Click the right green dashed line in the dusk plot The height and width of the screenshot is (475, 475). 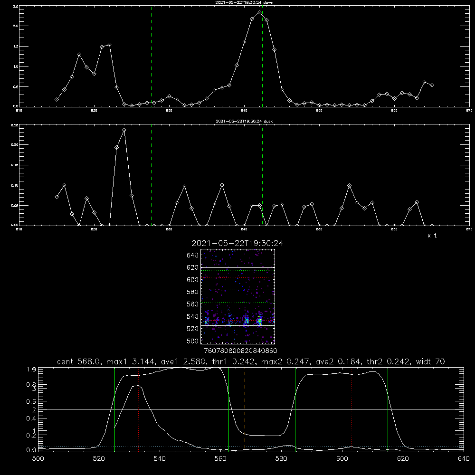coord(262,175)
